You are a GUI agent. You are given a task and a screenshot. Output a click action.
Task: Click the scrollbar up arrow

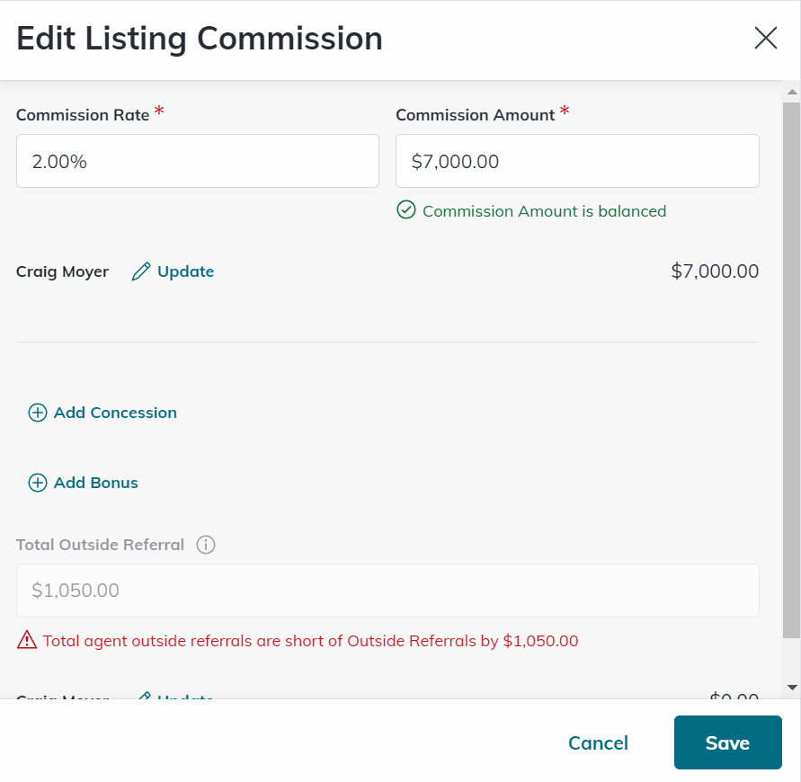[792, 90]
